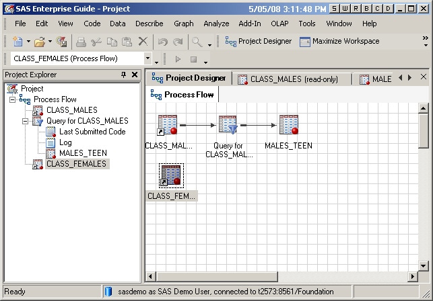Viewport: 433px width, 301px height.
Task: Open the CLASS_FEMALES (Process Flow) dropdown
Action: click(147, 58)
